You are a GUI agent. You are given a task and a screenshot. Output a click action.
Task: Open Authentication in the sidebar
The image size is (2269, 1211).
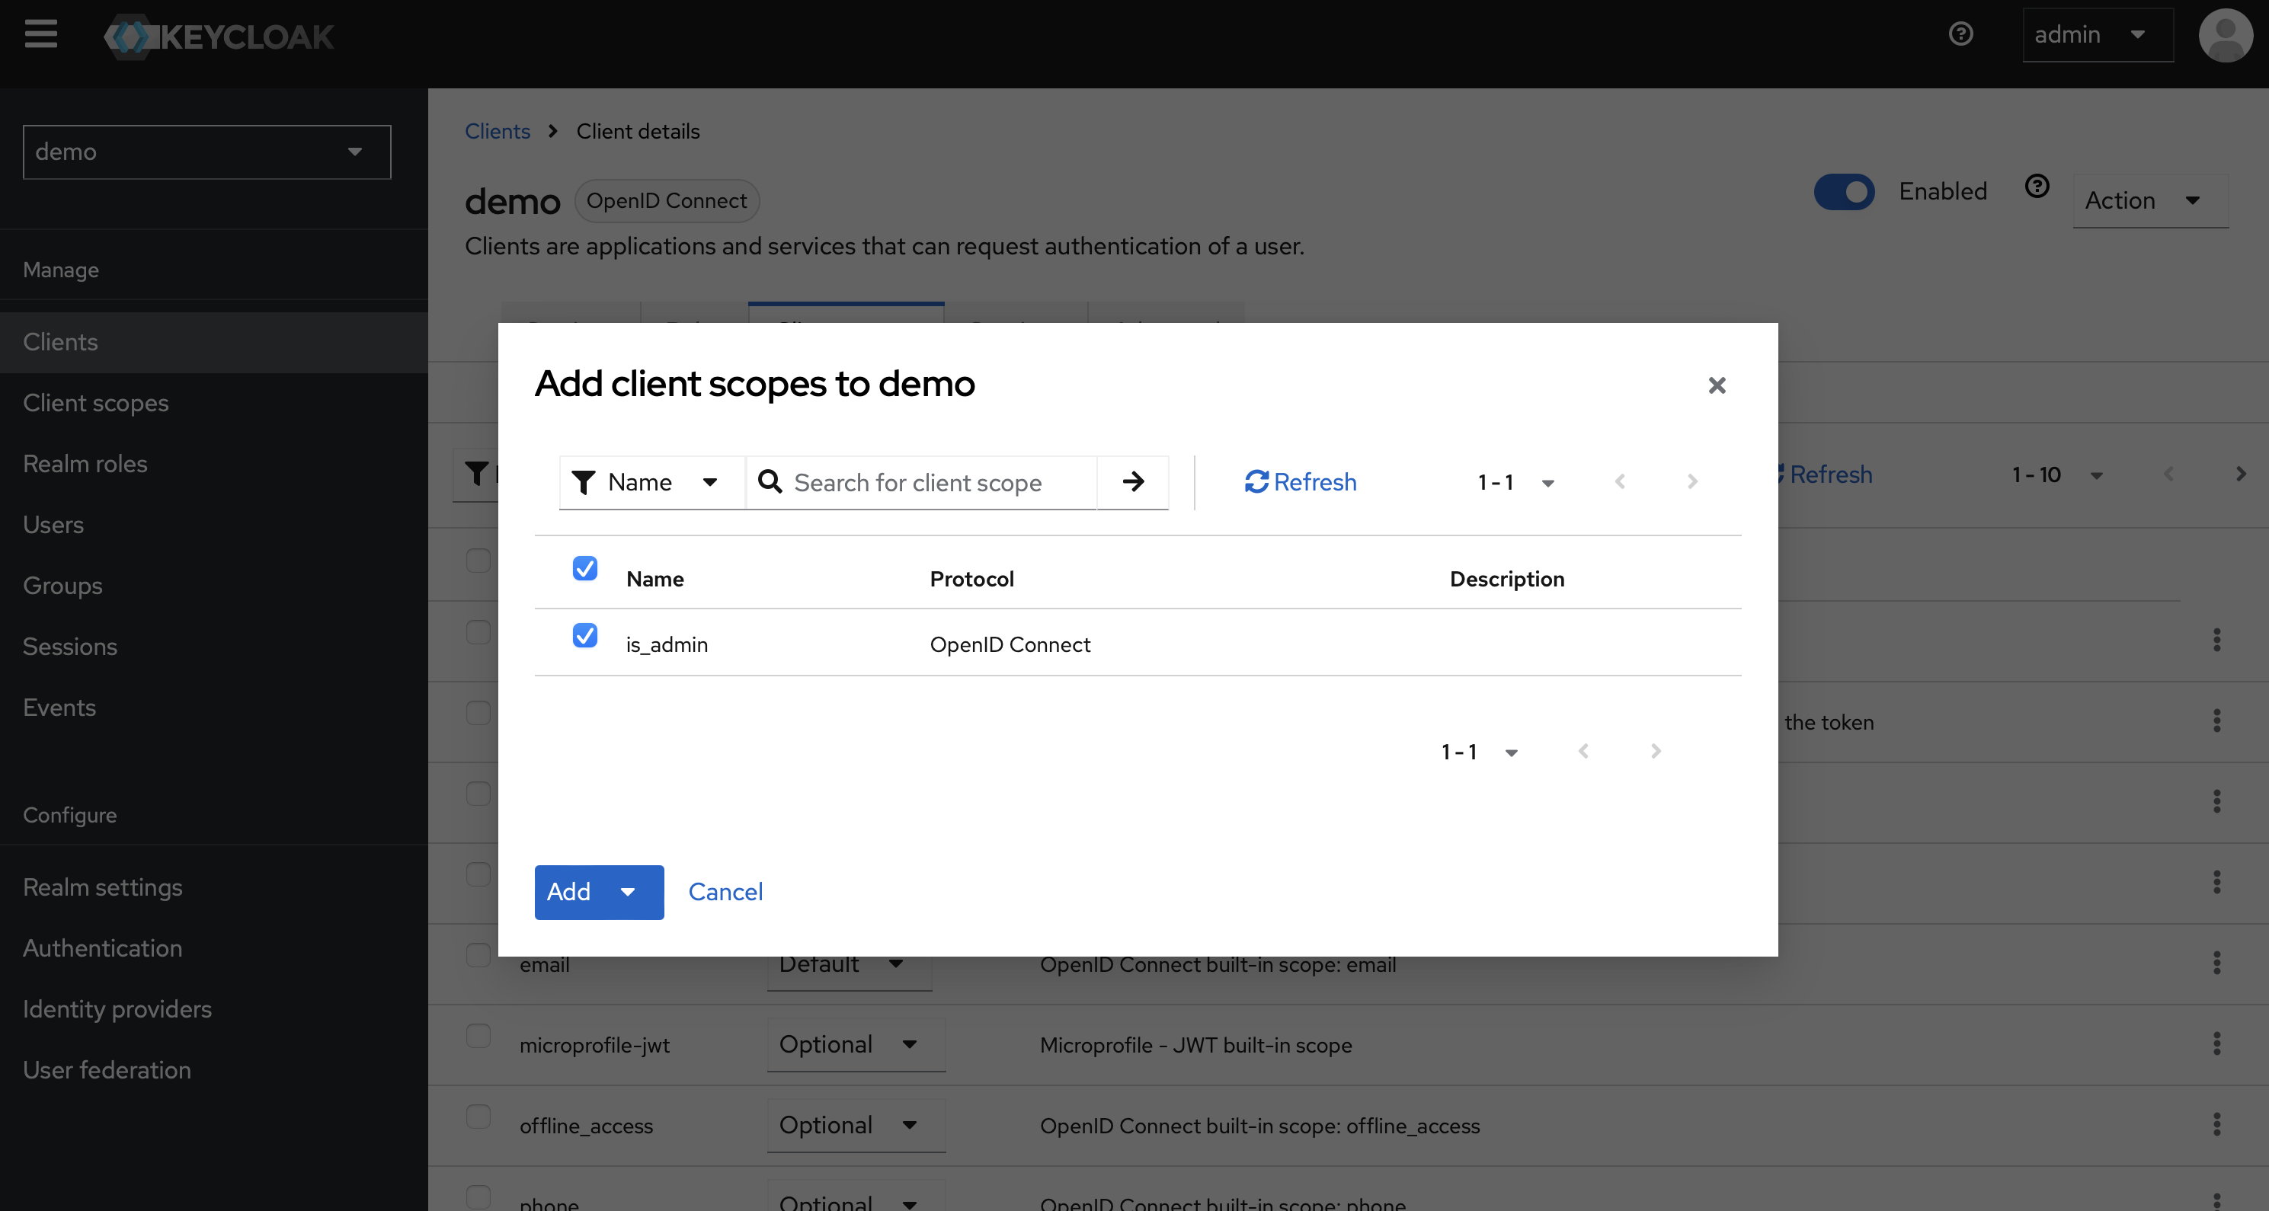214,947
